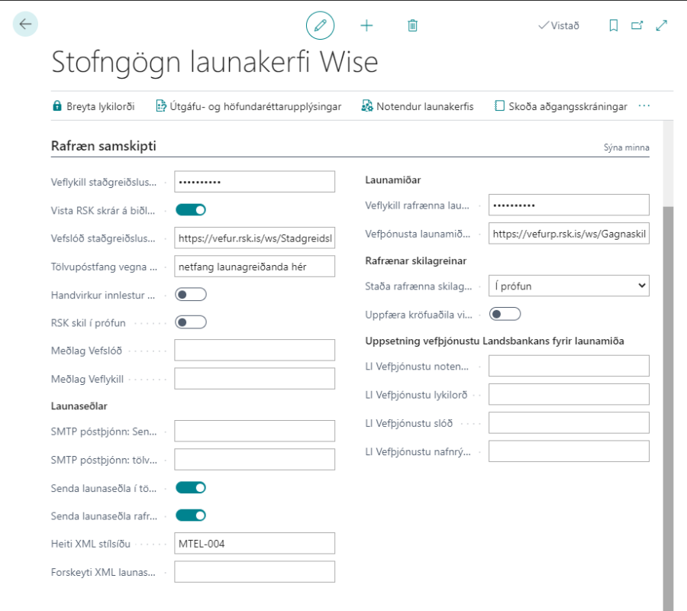Open Staða rafrænna skilagreina dropdown
The image size is (687, 611).
coord(569,286)
